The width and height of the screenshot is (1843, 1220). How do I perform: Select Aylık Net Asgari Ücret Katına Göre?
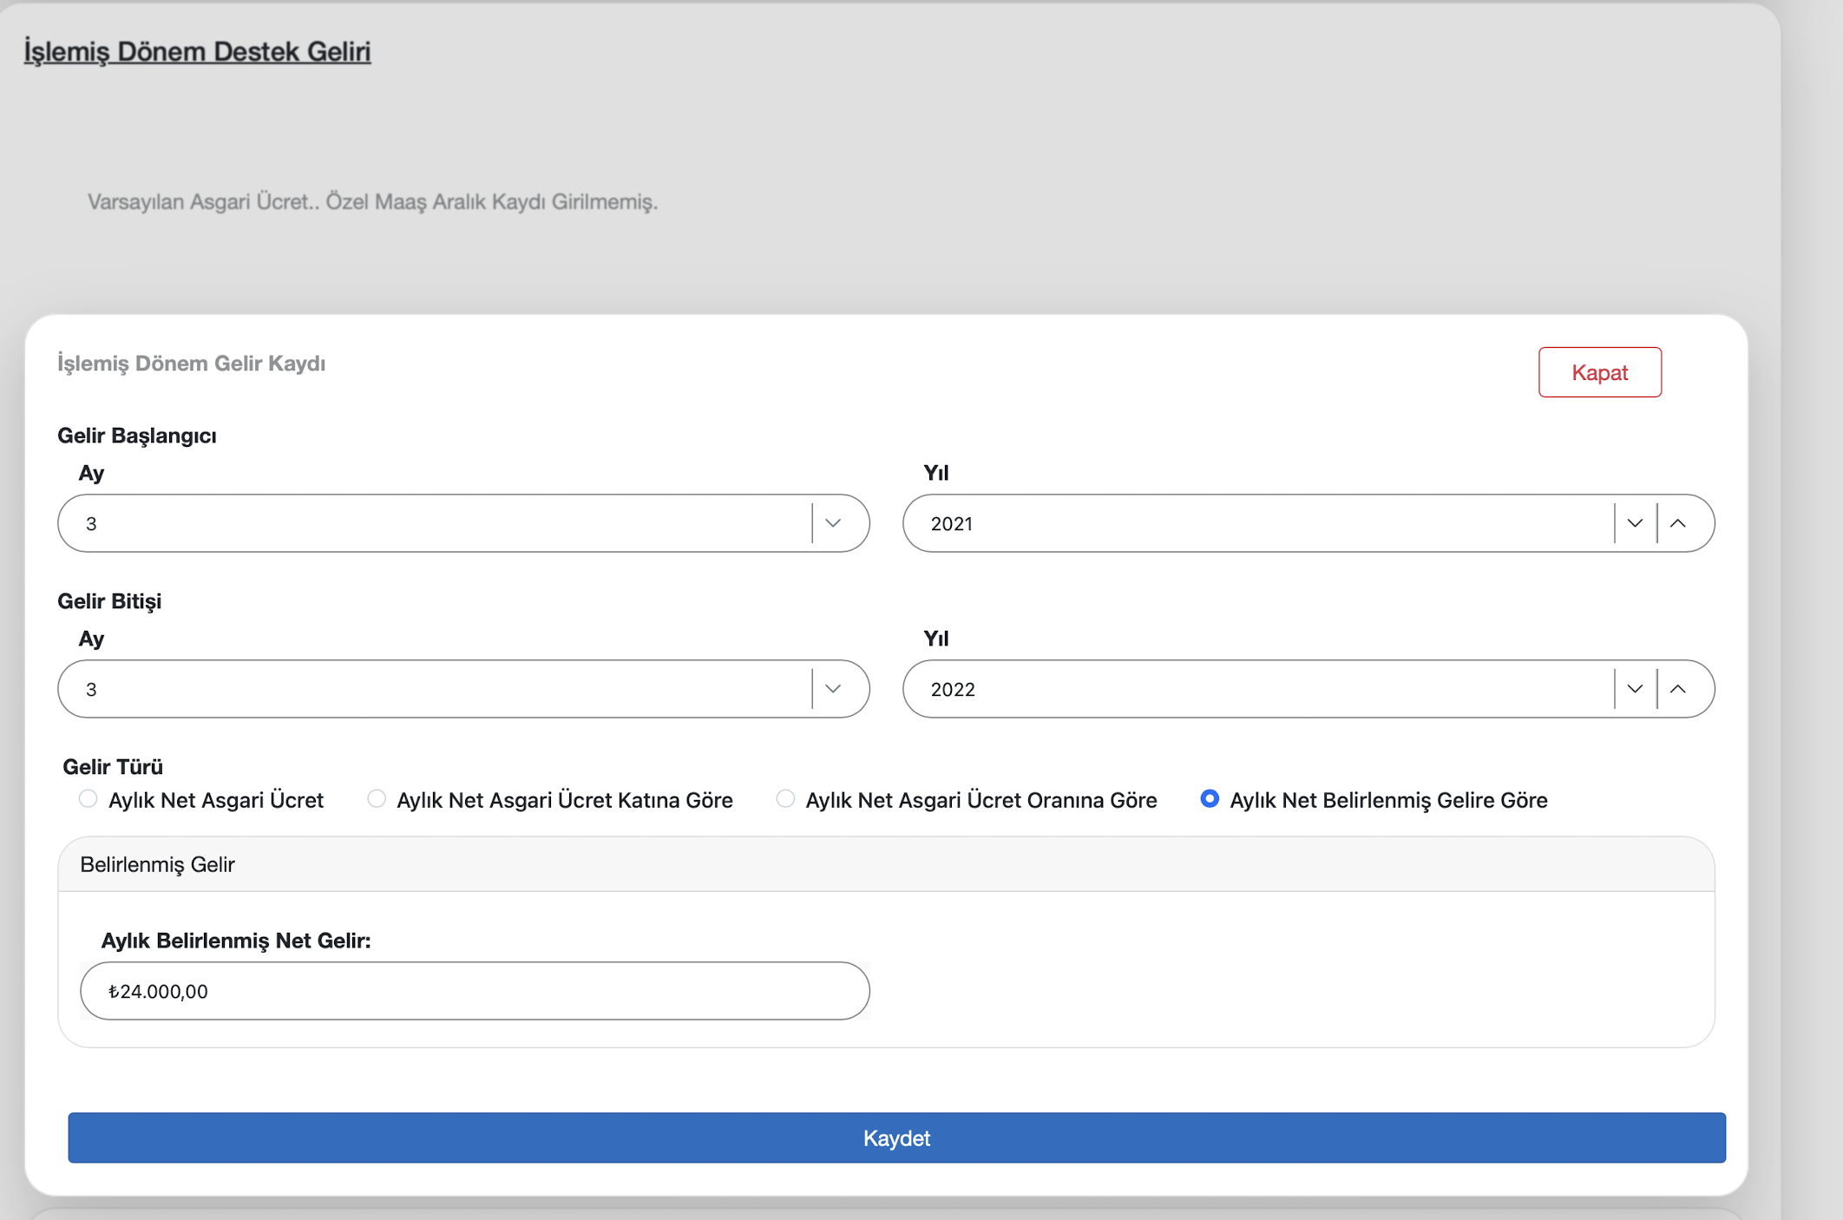(377, 799)
